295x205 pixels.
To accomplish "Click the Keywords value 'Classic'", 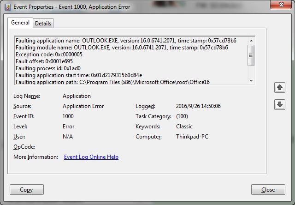I will pos(184,127).
